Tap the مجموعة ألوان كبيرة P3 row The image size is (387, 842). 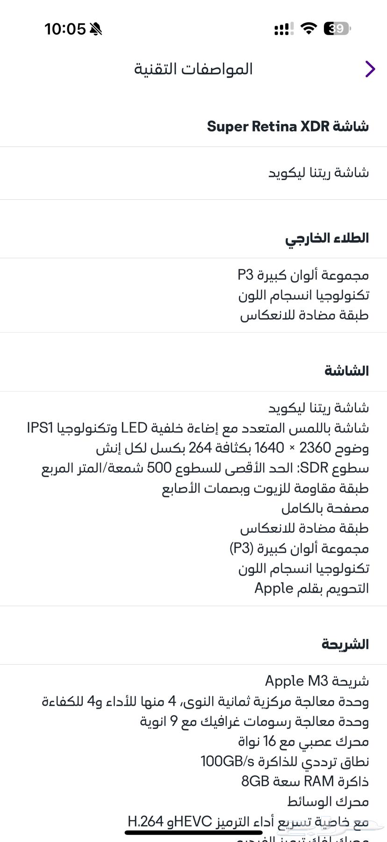click(x=302, y=275)
